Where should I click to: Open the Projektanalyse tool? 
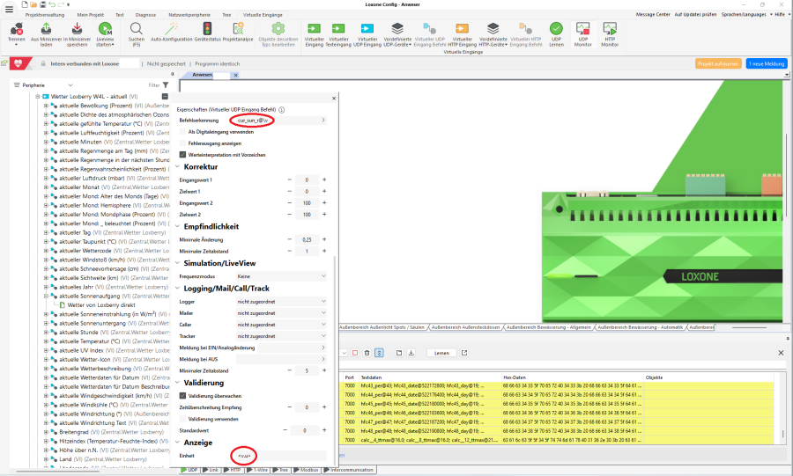pos(238,29)
